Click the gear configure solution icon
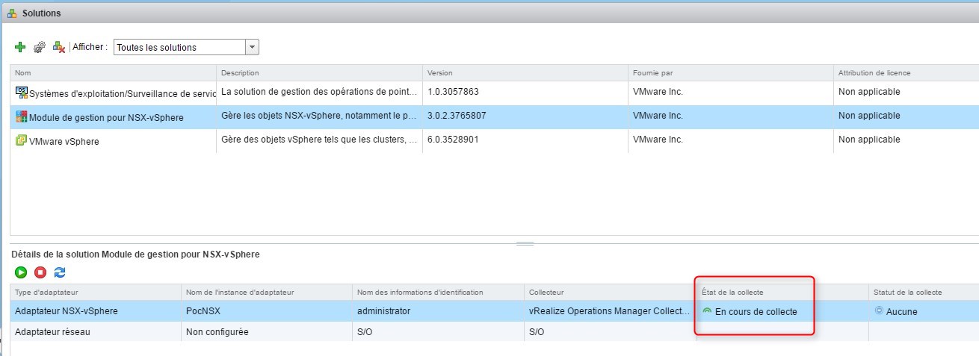The image size is (979, 356). click(x=40, y=47)
